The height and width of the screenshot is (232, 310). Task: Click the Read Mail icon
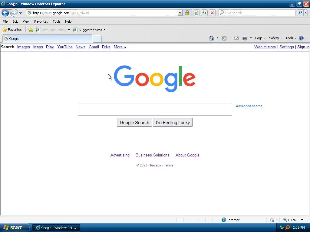[x=236, y=38]
